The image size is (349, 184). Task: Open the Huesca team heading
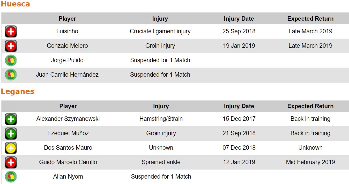pos(16,4)
